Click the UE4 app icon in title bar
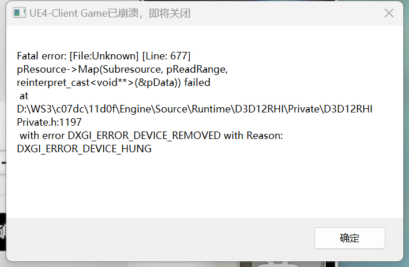This screenshot has width=409, height=267. point(19,13)
